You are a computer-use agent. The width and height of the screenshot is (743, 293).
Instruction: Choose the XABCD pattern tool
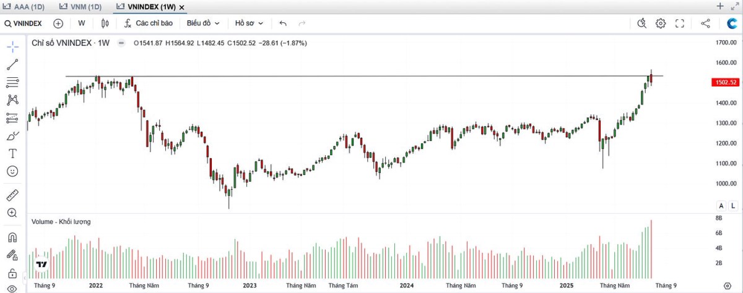12,100
